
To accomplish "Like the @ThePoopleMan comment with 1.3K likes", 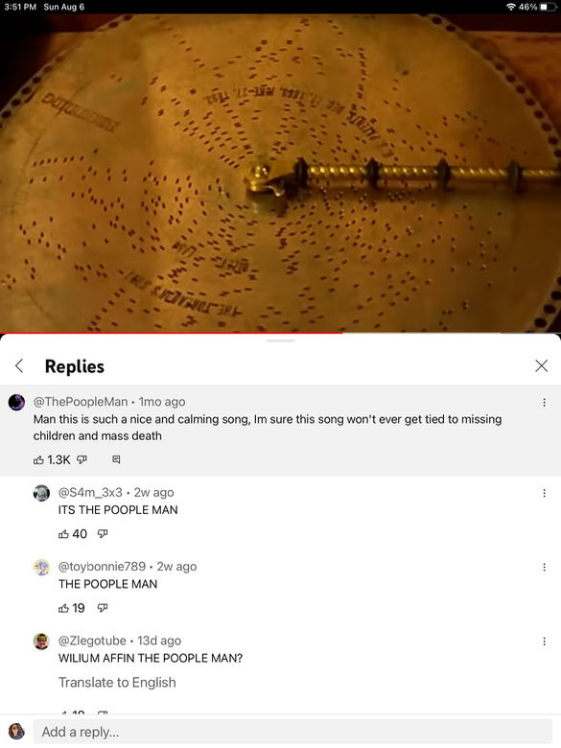I will 38,460.
